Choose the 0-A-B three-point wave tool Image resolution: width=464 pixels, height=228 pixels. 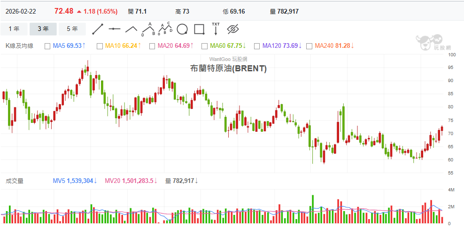tap(148, 29)
